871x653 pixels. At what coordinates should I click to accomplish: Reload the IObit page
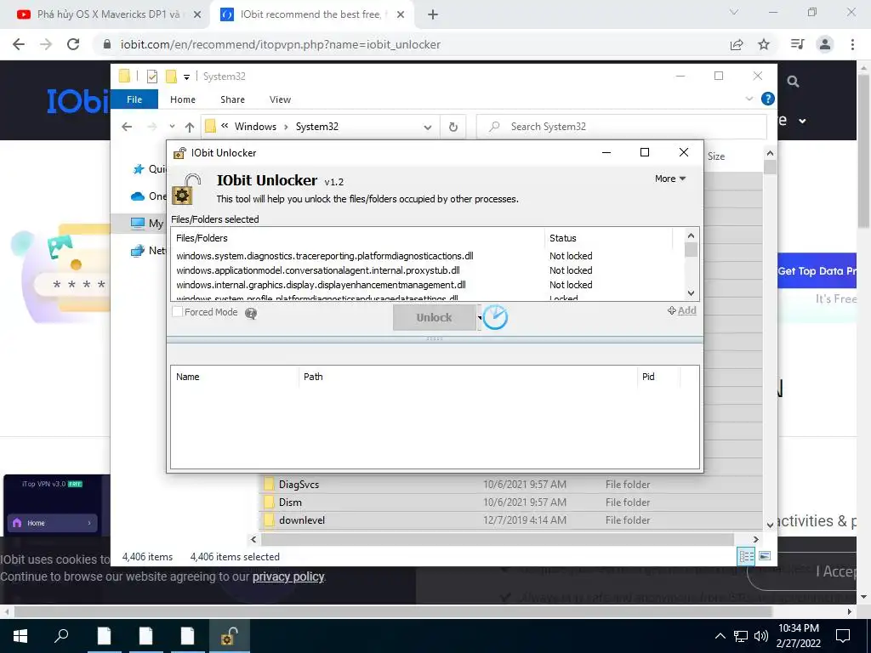(x=73, y=44)
